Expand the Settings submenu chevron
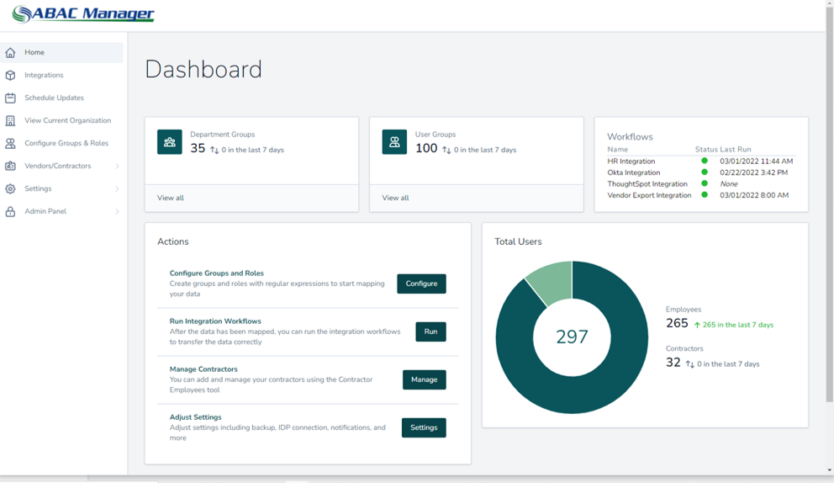 pos(117,189)
